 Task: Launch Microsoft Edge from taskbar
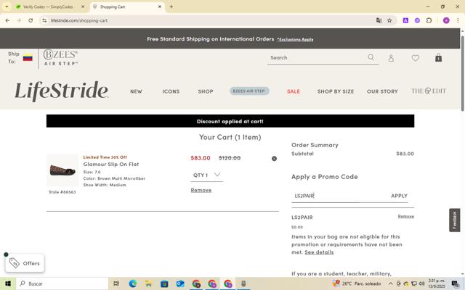point(132,283)
